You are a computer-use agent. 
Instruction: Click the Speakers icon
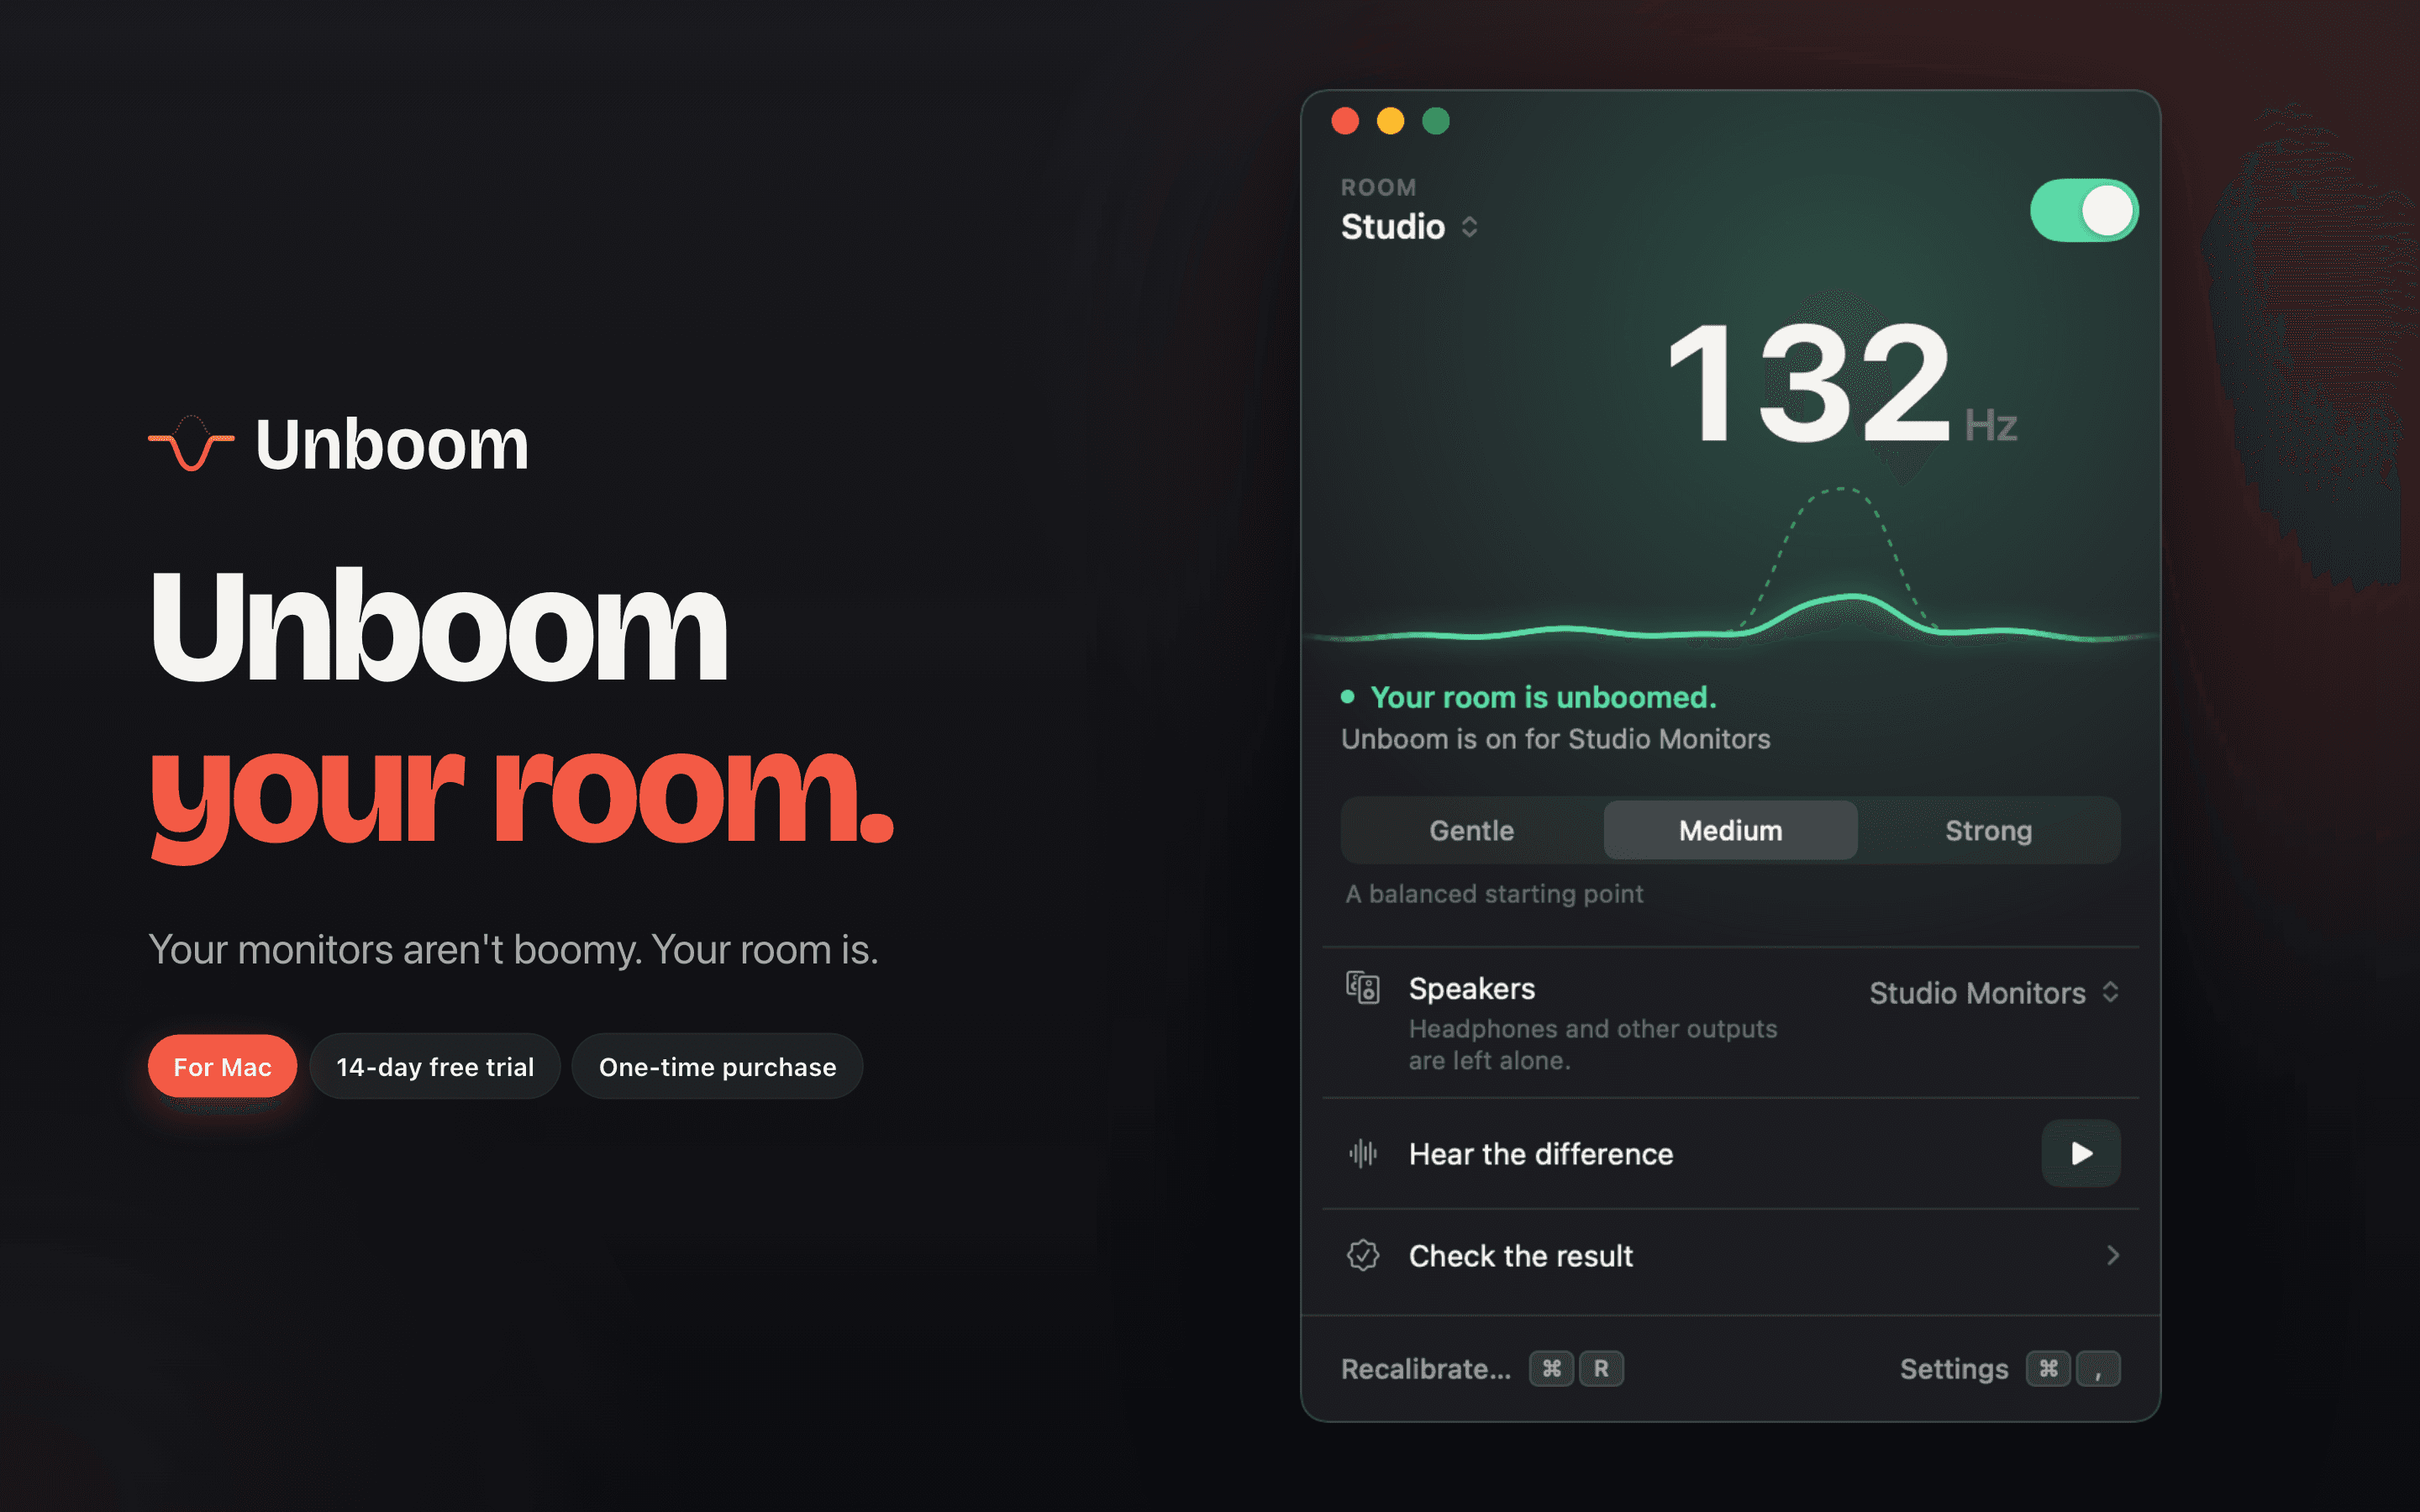1363,988
